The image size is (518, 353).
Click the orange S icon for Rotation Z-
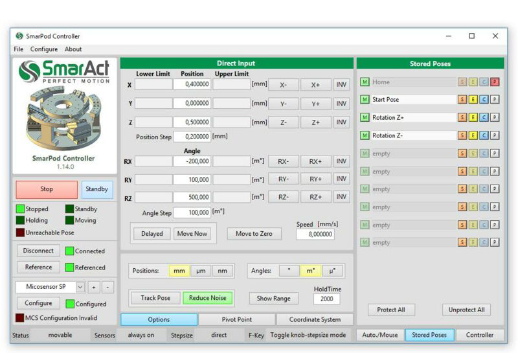(462, 135)
